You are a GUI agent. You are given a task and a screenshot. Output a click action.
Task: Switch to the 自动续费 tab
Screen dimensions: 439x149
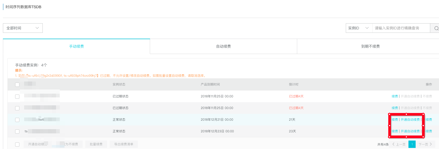[x=223, y=46]
